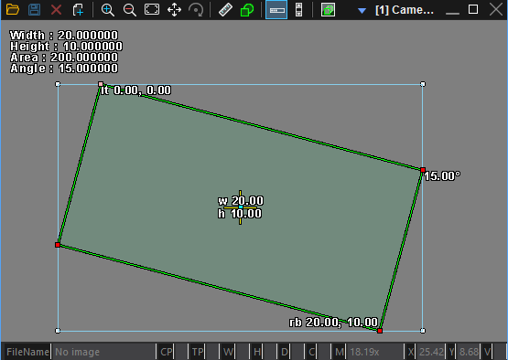Screen dimensions: 508x360
Task: Select the pink handle next to the 'lt 0.00, 0.00' label
Action: pos(101,84)
